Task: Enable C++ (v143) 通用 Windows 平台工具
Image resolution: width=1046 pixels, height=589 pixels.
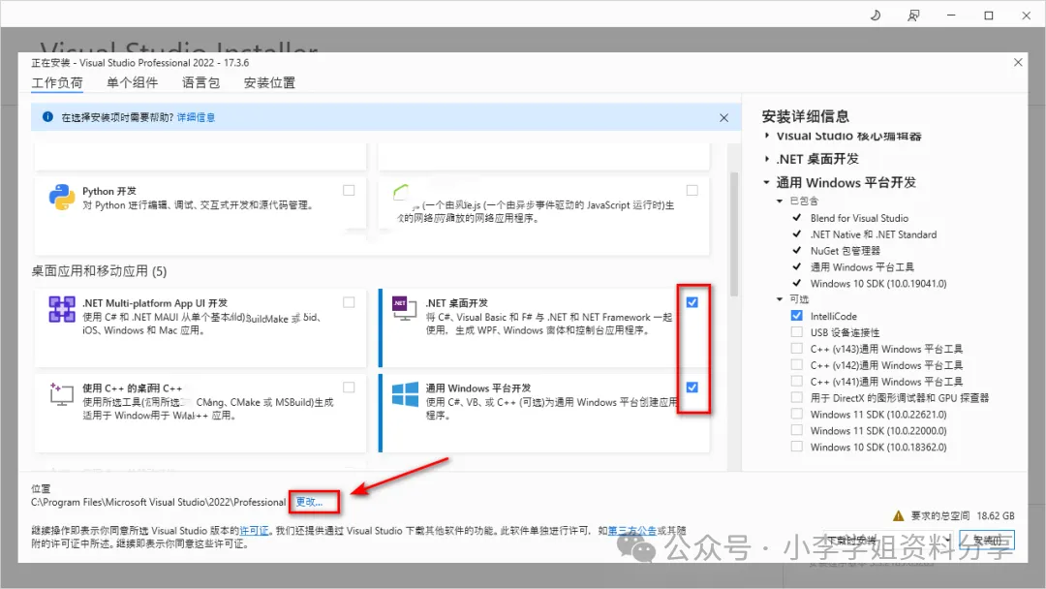Action: tap(796, 348)
